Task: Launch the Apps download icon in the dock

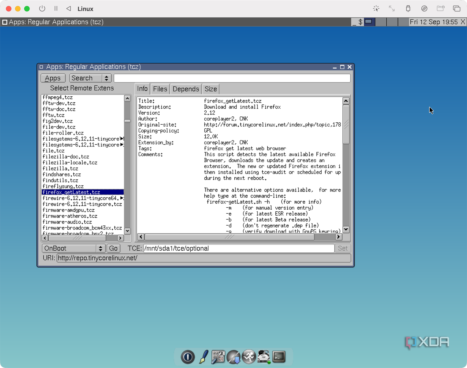Action: 233,357
